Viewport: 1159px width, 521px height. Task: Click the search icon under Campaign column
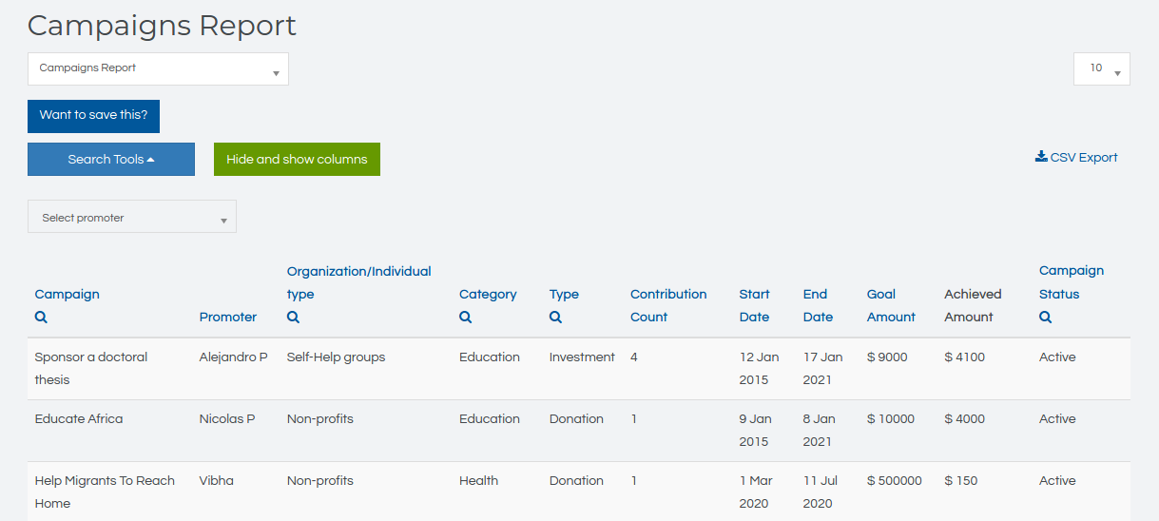tap(41, 318)
